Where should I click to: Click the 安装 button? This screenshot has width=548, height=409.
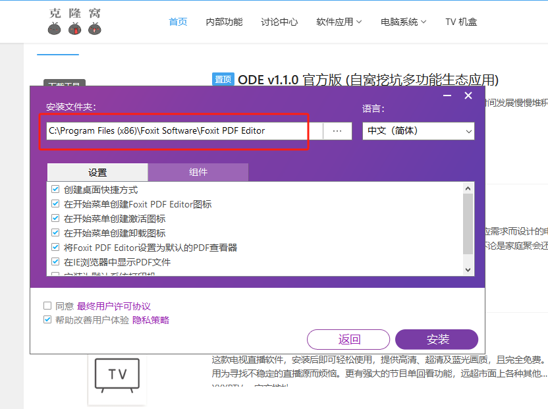point(437,339)
